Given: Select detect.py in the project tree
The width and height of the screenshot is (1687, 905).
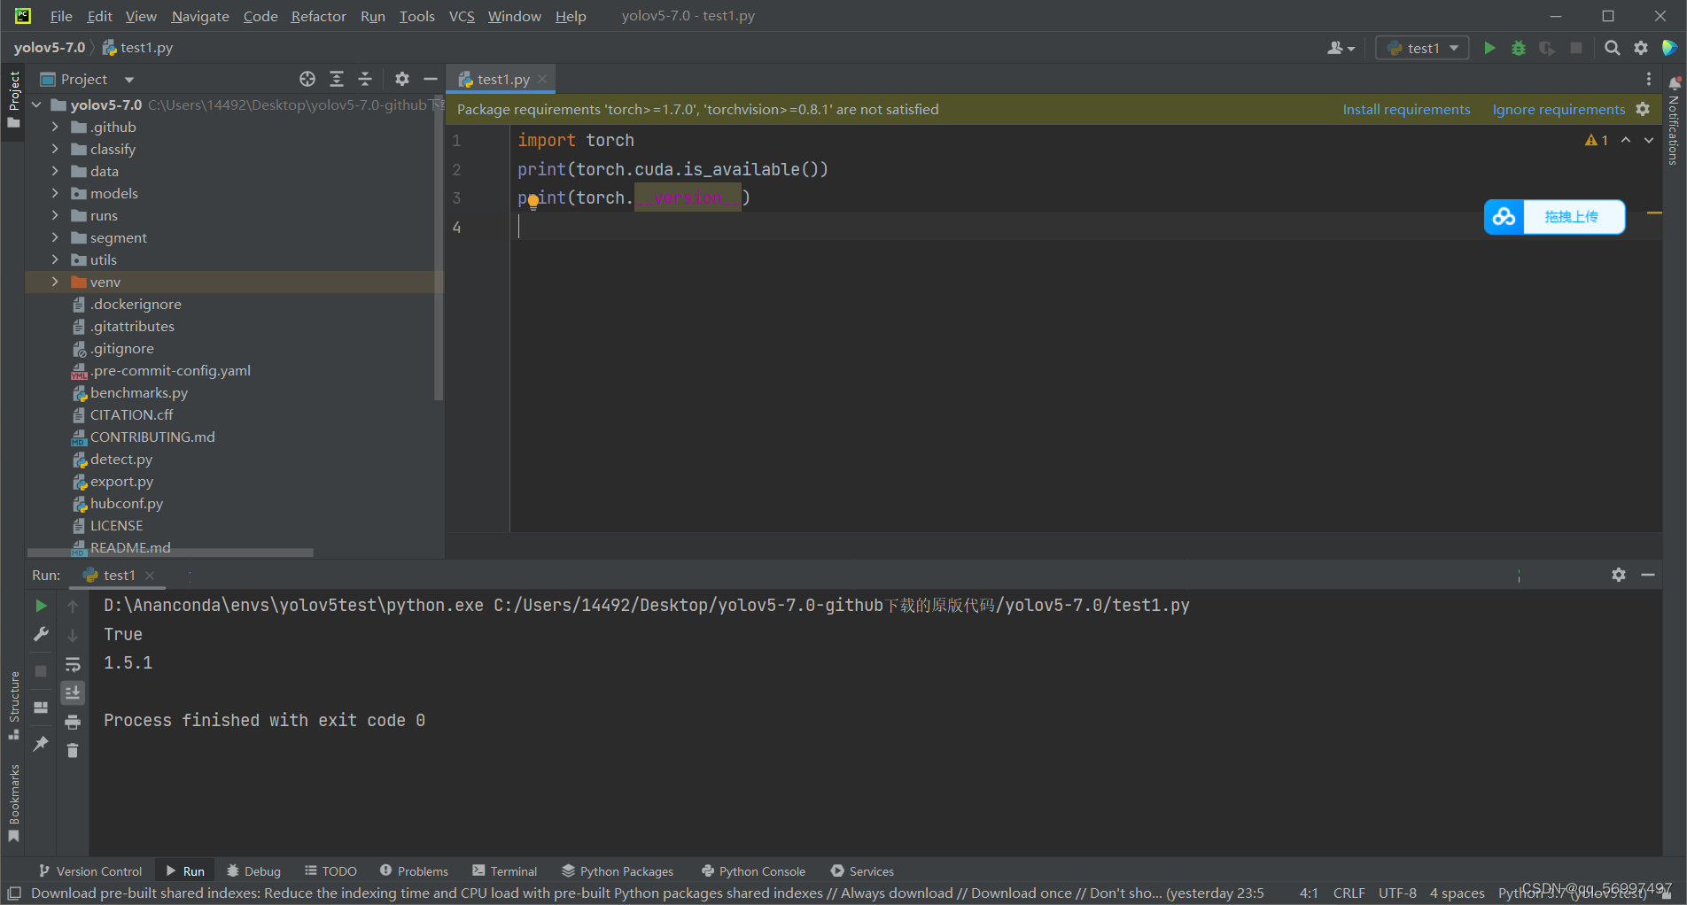Looking at the screenshot, I should point(121,459).
